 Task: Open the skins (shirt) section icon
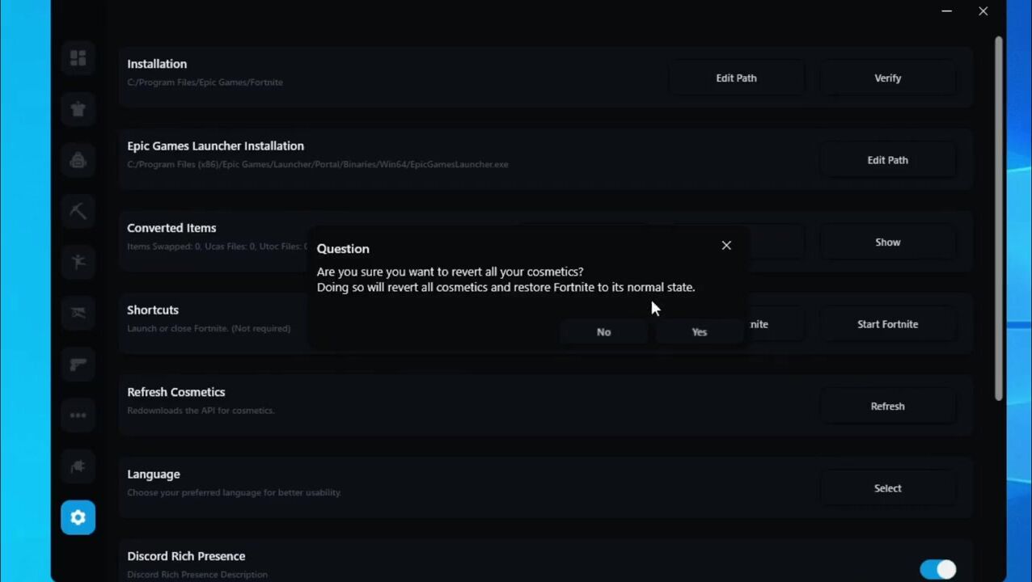tap(78, 109)
